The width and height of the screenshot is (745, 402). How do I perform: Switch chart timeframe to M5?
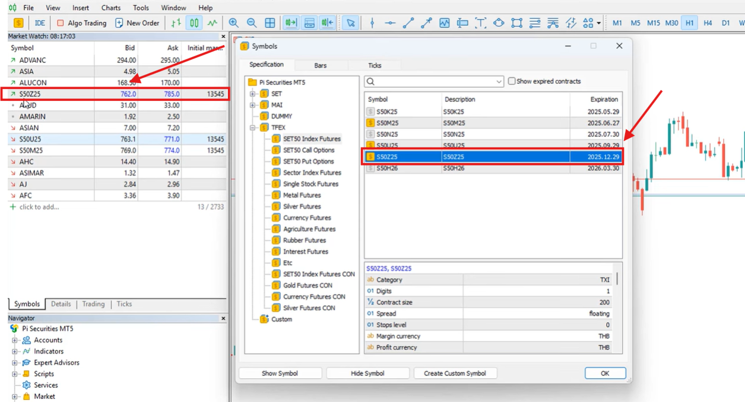coord(635,23)
